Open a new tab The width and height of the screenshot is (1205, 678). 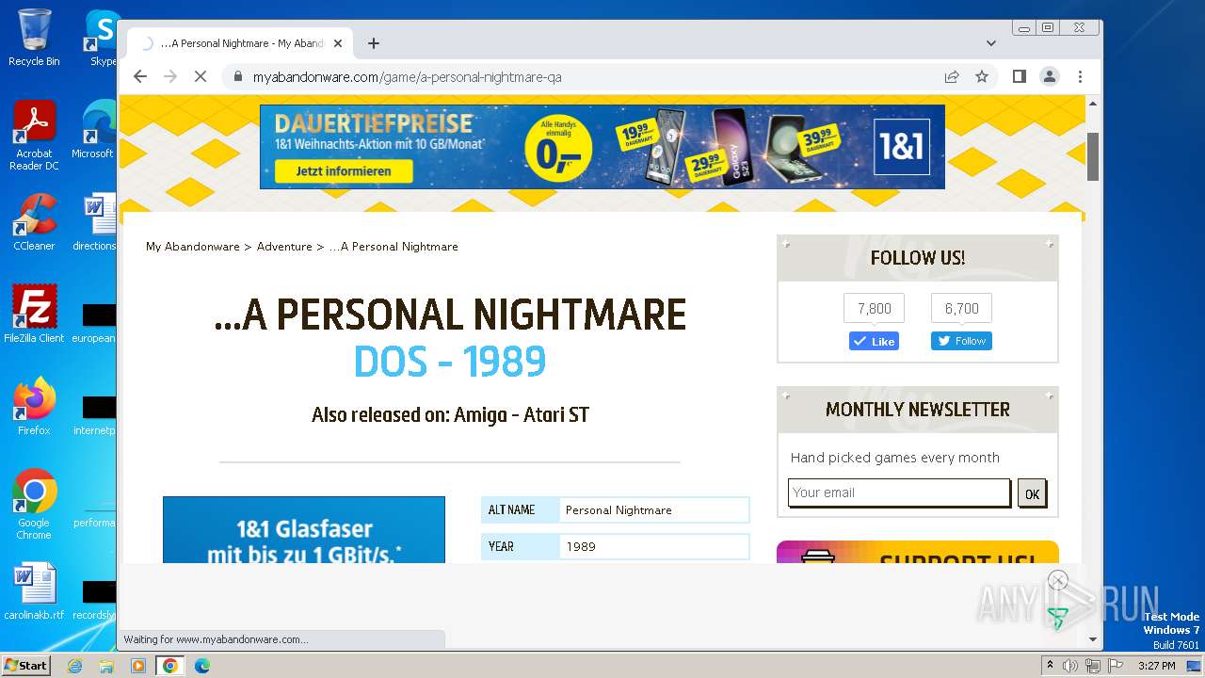[x=374, y=43]
